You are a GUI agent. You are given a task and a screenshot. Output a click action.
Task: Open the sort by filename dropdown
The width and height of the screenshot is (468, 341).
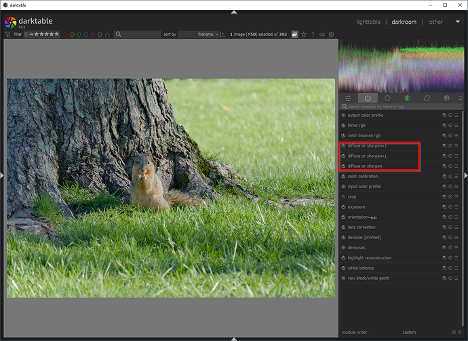[x=199, y=35]
